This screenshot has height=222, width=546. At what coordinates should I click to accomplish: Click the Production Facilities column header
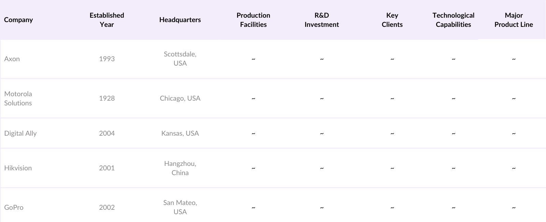coord(253,20)
